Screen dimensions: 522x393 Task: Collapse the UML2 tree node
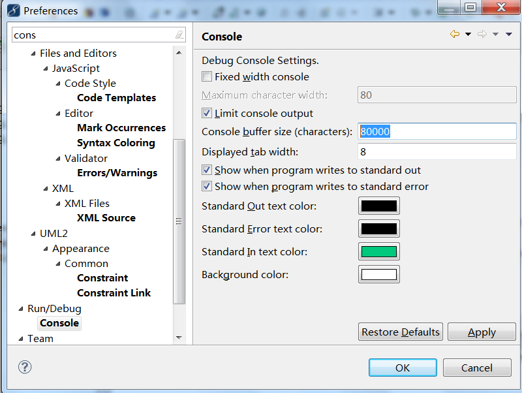[x=33, y=234]
